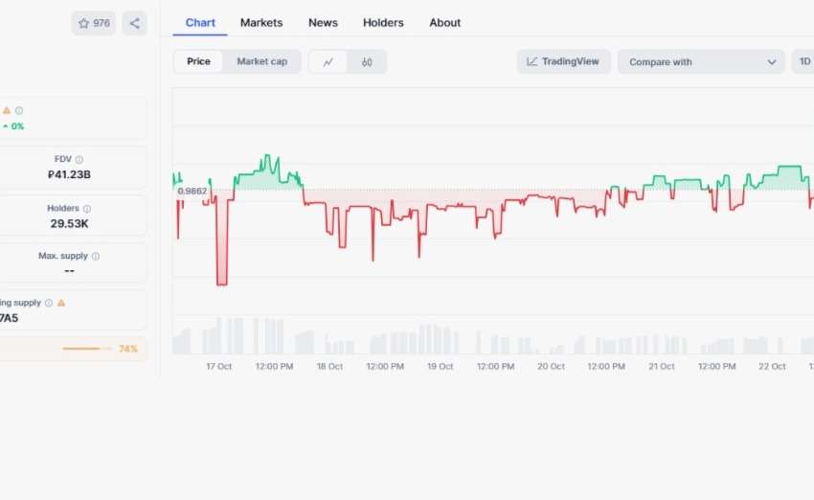This screenshot has height=500, width=814.
Task: Select the Chart tab
Action: pyautogui.click(x=200, y=23)
